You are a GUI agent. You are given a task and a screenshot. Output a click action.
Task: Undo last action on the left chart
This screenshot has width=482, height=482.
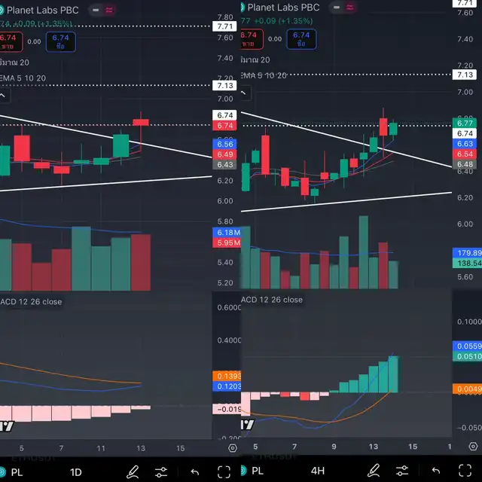[x=194, y=471]
